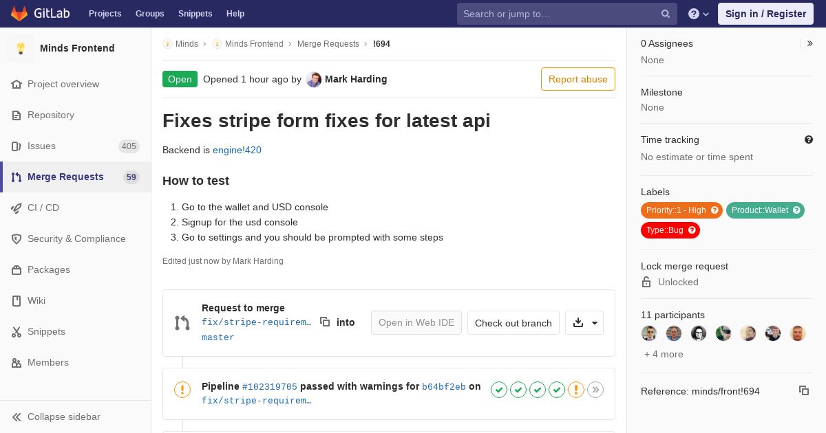Open Project overview in sidebar
The width and height of the screenshot is (826, 433).
pyautogui.click(x=76, y=84)
